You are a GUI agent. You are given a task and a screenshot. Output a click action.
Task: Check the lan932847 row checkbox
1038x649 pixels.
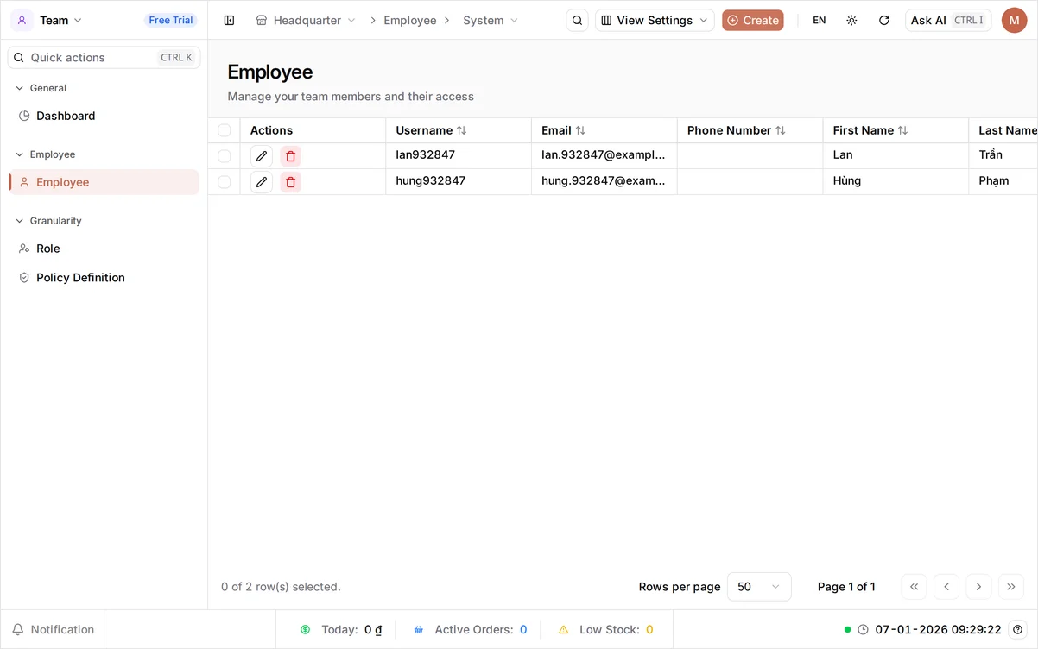(x=225, y=156)
